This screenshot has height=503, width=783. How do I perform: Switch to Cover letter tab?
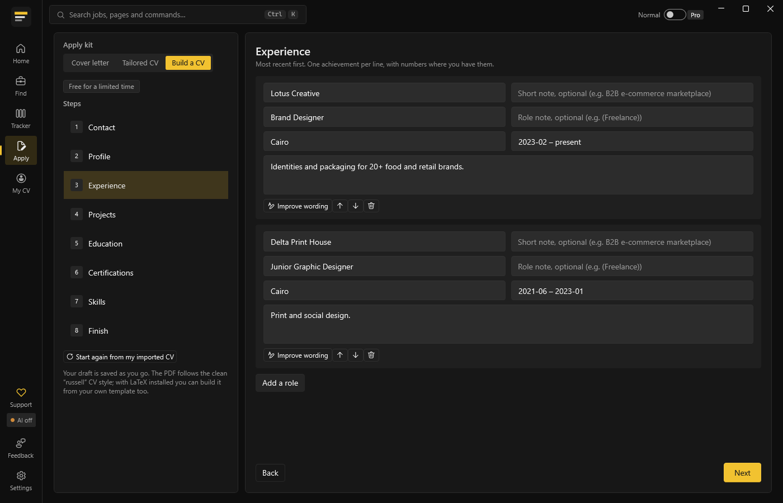pyautogui.click(x=90, y=63)
